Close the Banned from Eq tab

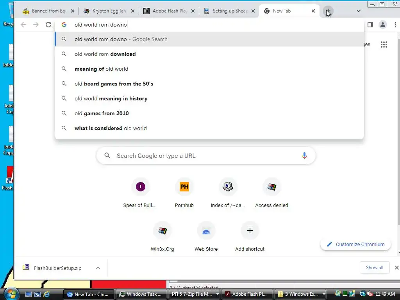pos(73,11)
